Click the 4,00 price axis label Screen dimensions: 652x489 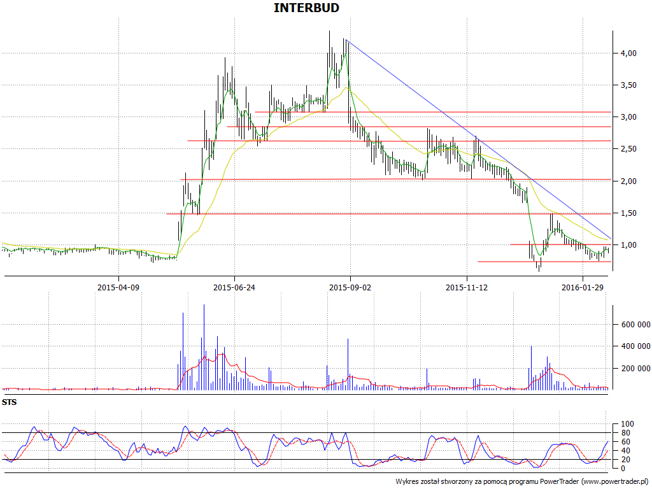(x=628, y=53)
